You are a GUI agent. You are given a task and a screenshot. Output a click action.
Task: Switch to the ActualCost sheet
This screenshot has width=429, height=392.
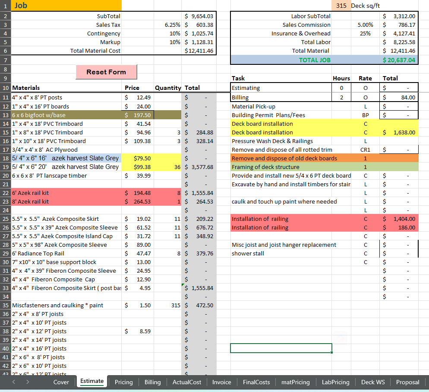coord(186,382)
